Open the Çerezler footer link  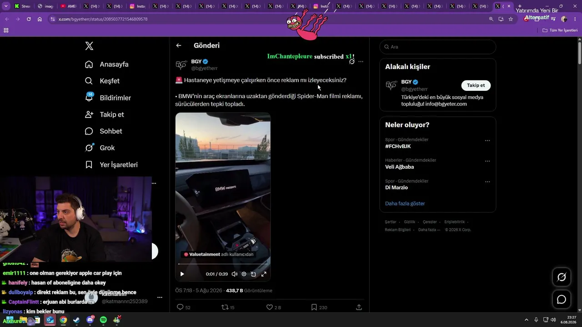tap(430, 222)
